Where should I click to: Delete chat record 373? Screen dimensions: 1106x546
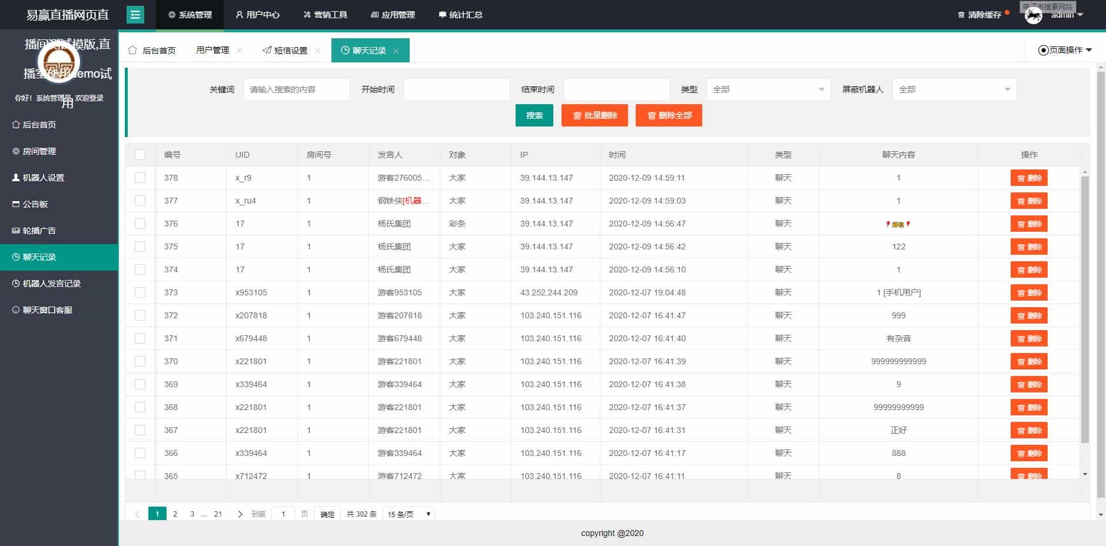coord(1029,292)
